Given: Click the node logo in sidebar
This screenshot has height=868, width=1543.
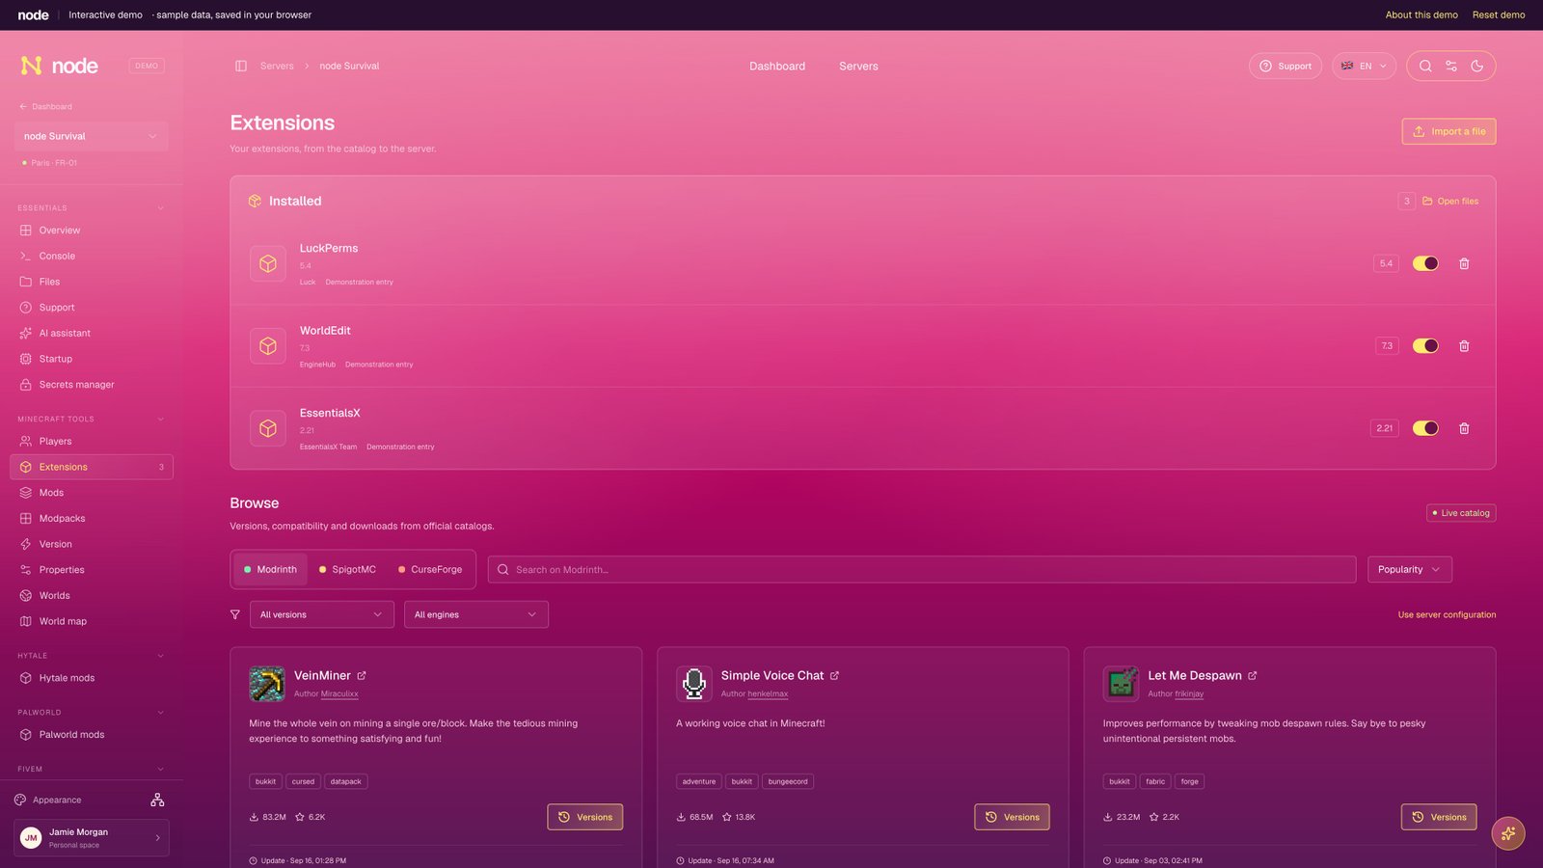Looking at the screenshot, I should tap(60, 66).
